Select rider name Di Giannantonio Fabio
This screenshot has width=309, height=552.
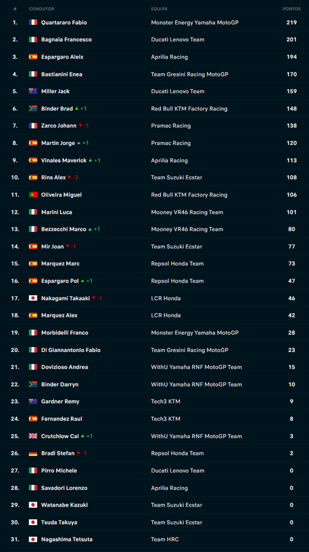tap(71, 350)
